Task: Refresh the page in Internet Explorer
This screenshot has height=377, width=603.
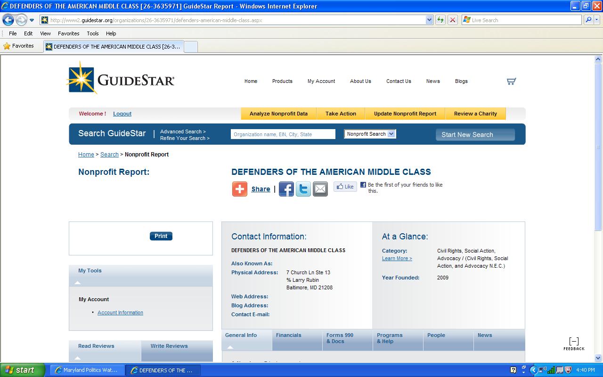Action: [x=440, y=20]
